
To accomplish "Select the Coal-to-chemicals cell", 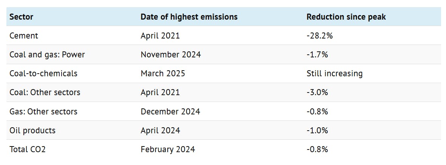I will [43, 73].
